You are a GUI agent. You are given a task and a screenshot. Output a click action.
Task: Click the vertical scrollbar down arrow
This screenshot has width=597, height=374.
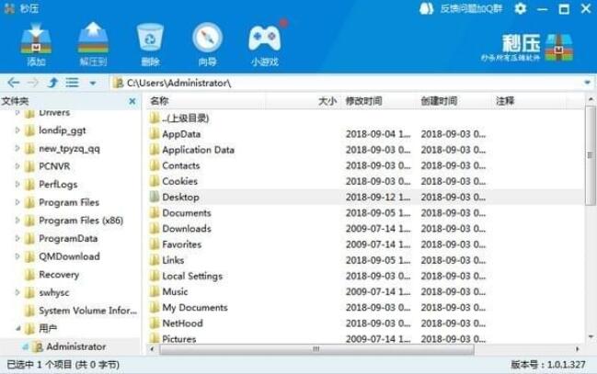(x=591, y=336)
